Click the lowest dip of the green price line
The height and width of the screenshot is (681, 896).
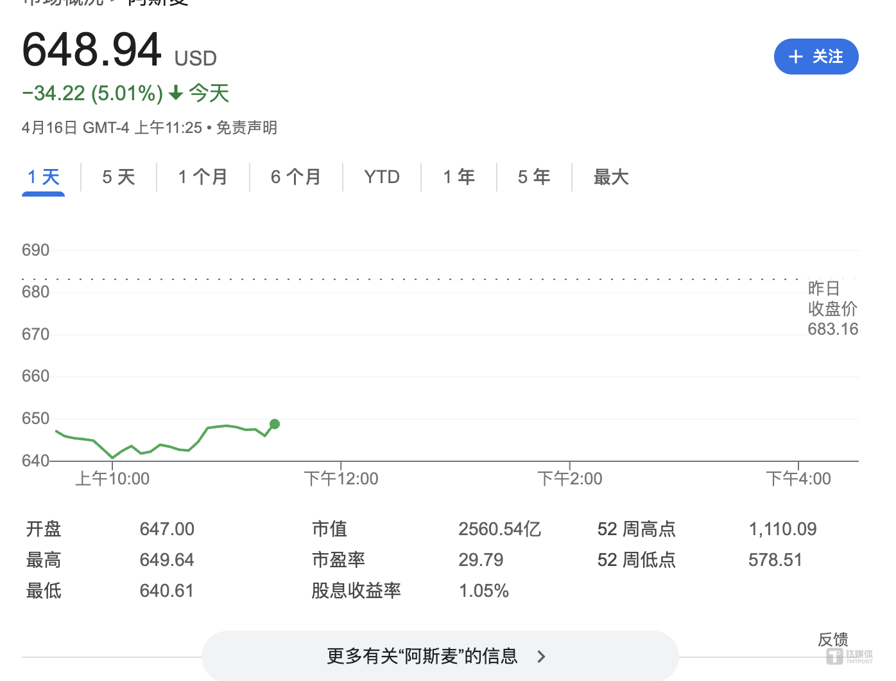point(113,457)
